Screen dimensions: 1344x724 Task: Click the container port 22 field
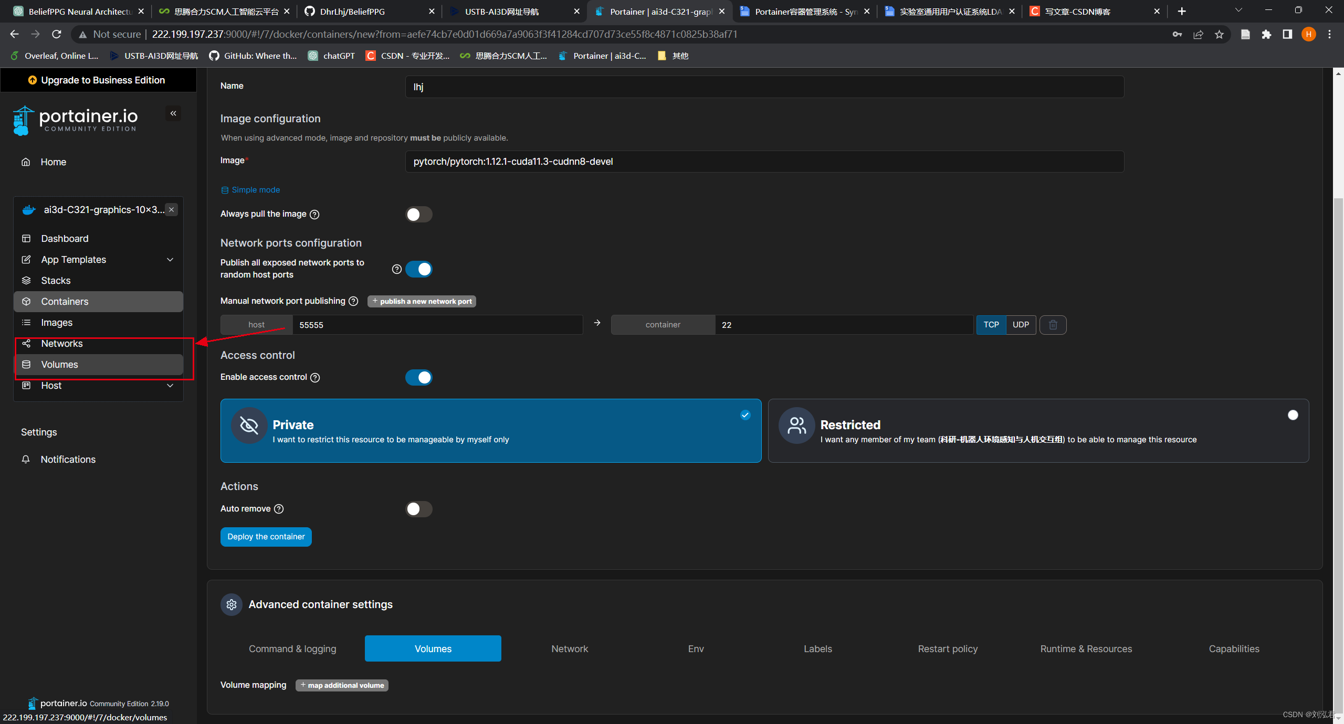coord(844,325)
